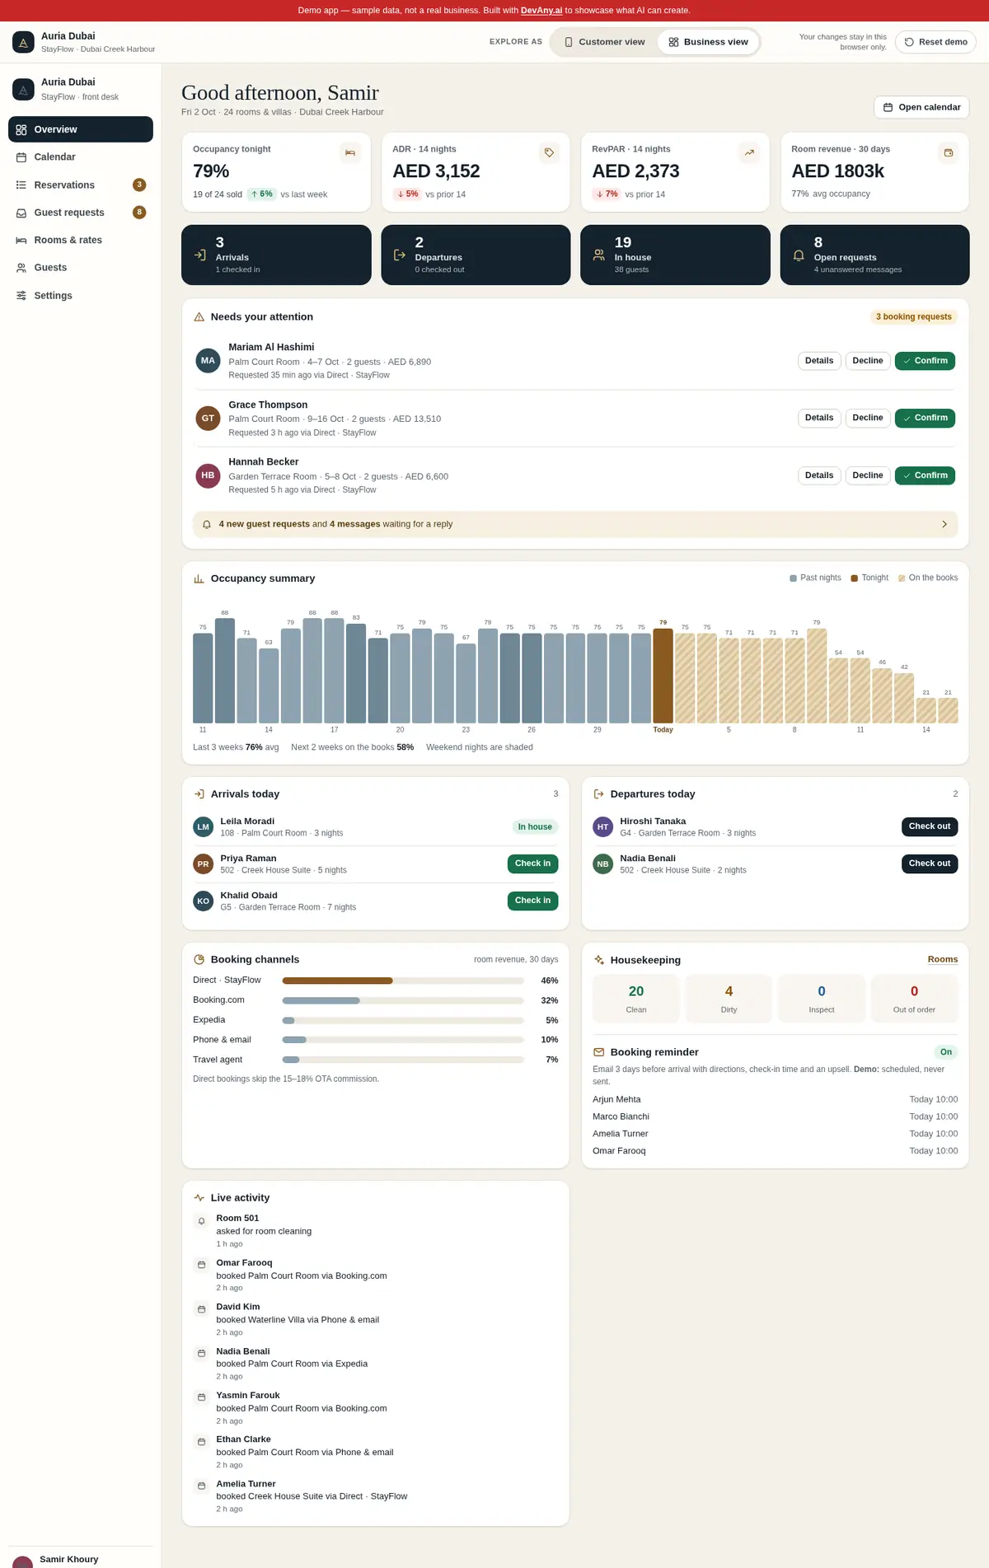Viewport: 989px width, 1568px height.
Task: Click the sparkle icon beside Housekeeping
Action: 598,960
